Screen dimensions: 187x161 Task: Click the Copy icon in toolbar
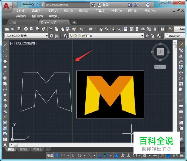pos(56,29)
